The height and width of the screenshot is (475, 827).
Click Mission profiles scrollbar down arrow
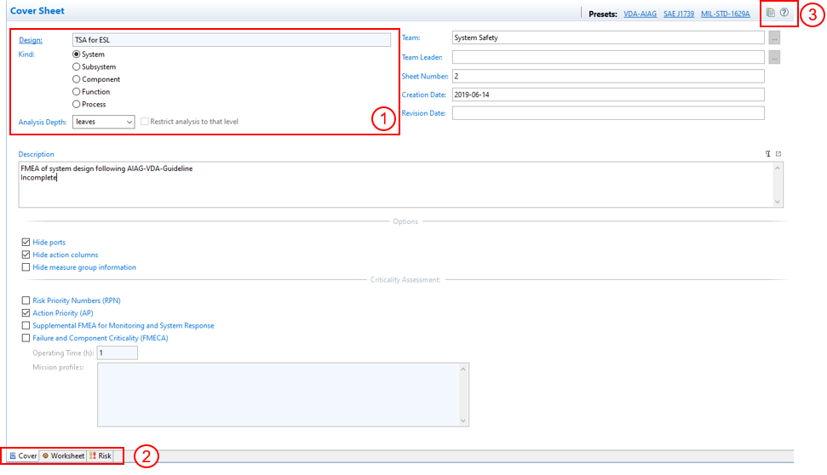(463, 421)
